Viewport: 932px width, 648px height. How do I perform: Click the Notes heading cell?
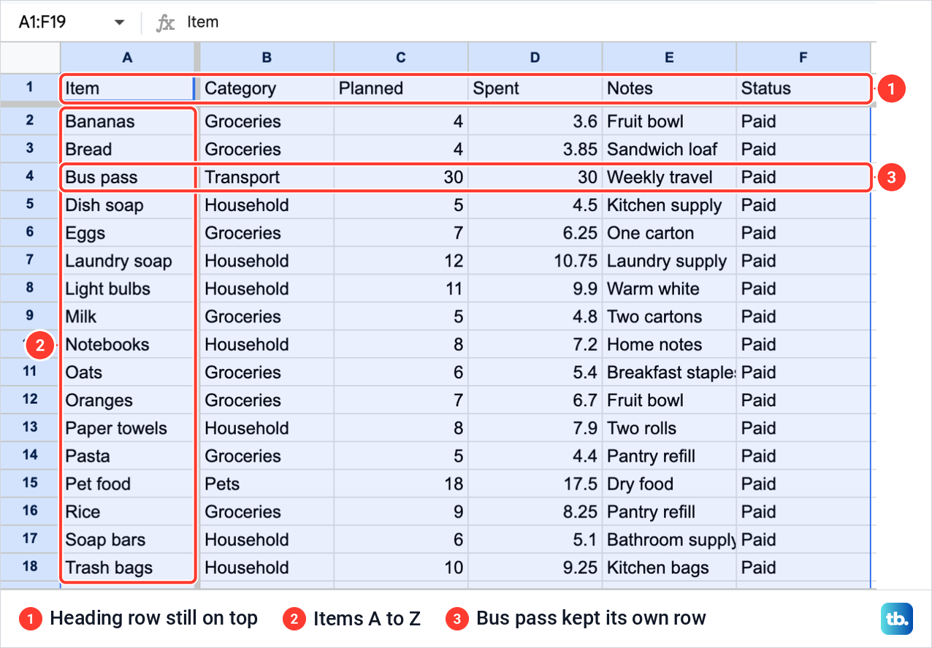669,88
